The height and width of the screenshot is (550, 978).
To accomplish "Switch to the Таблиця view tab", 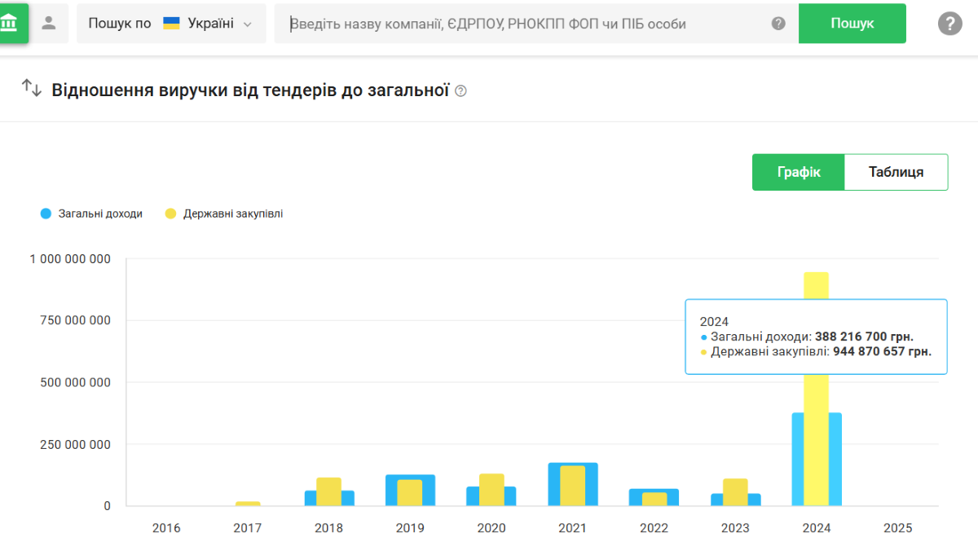I will click(x=896, y=172).
